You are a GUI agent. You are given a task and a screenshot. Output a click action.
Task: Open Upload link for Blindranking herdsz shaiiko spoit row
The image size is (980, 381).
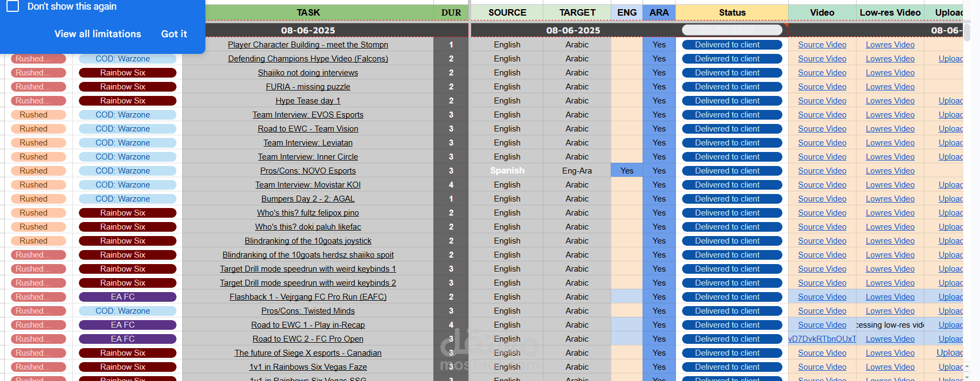tap(950, 255)
